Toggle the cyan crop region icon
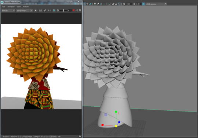This screenshot has width=198, height=138. pyautogui.click(x=54, y=10)
